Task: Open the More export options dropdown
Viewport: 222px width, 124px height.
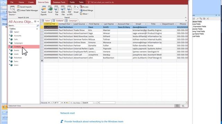Action: click(x=84, y=14)
